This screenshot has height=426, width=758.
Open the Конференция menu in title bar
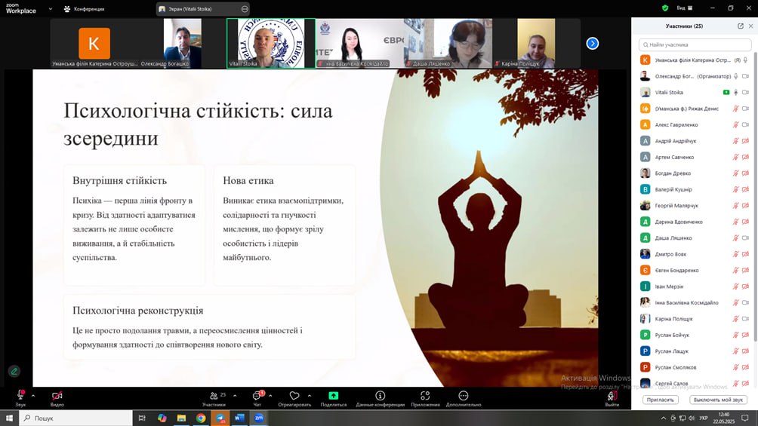(85, 9)
